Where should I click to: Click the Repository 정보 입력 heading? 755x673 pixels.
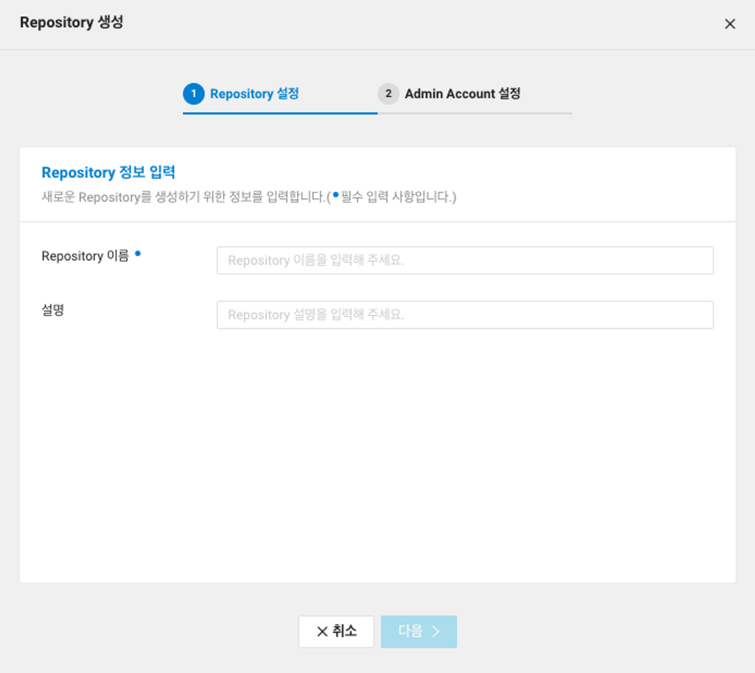[108, 172]
